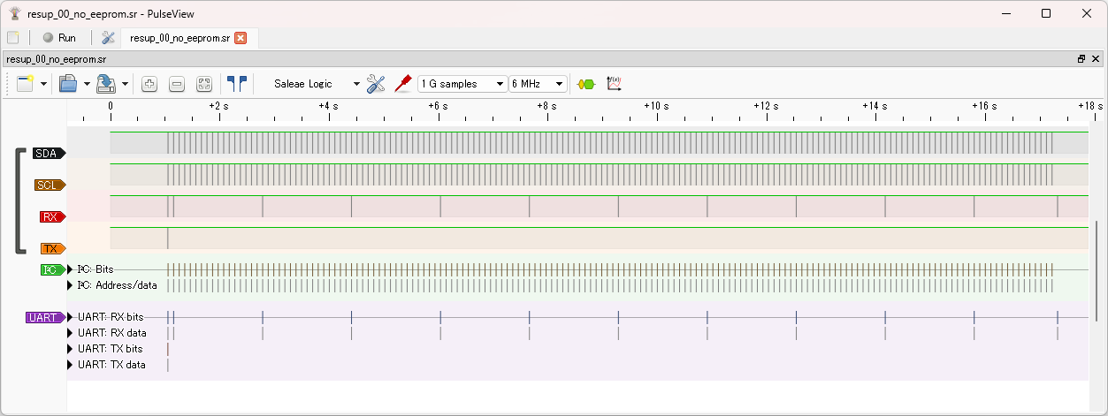Click the new session icon in top bar
This screenshot has height=416, width=1108.
[13, 38]
